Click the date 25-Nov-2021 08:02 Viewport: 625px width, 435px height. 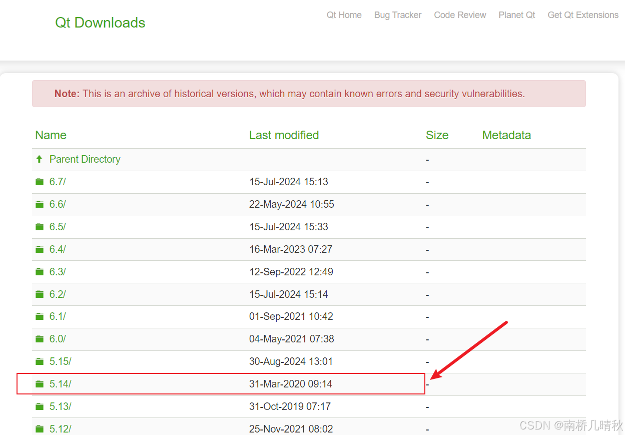pos(291,429)
